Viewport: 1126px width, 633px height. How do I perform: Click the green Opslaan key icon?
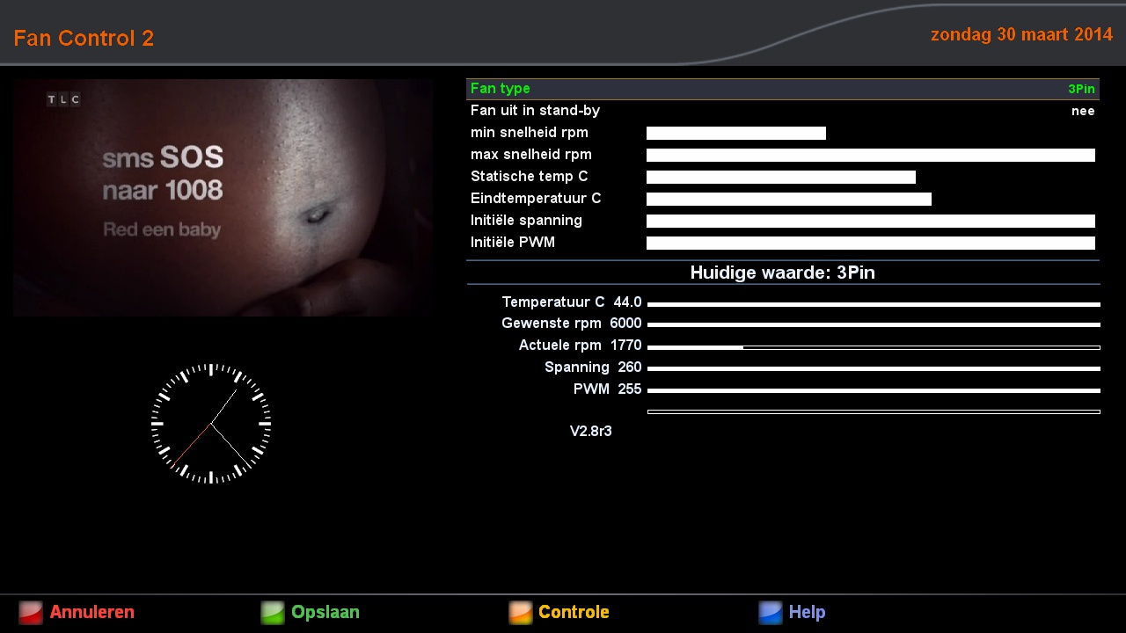coord(273,613)
